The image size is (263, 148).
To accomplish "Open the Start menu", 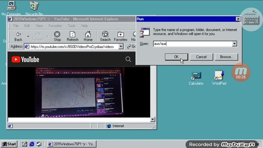I will tap(9, 144).
